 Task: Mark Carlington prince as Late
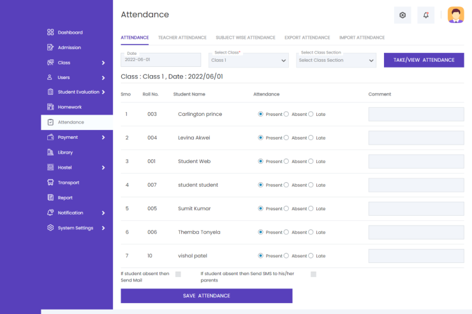pyautogui.click(x=311, y=114)
